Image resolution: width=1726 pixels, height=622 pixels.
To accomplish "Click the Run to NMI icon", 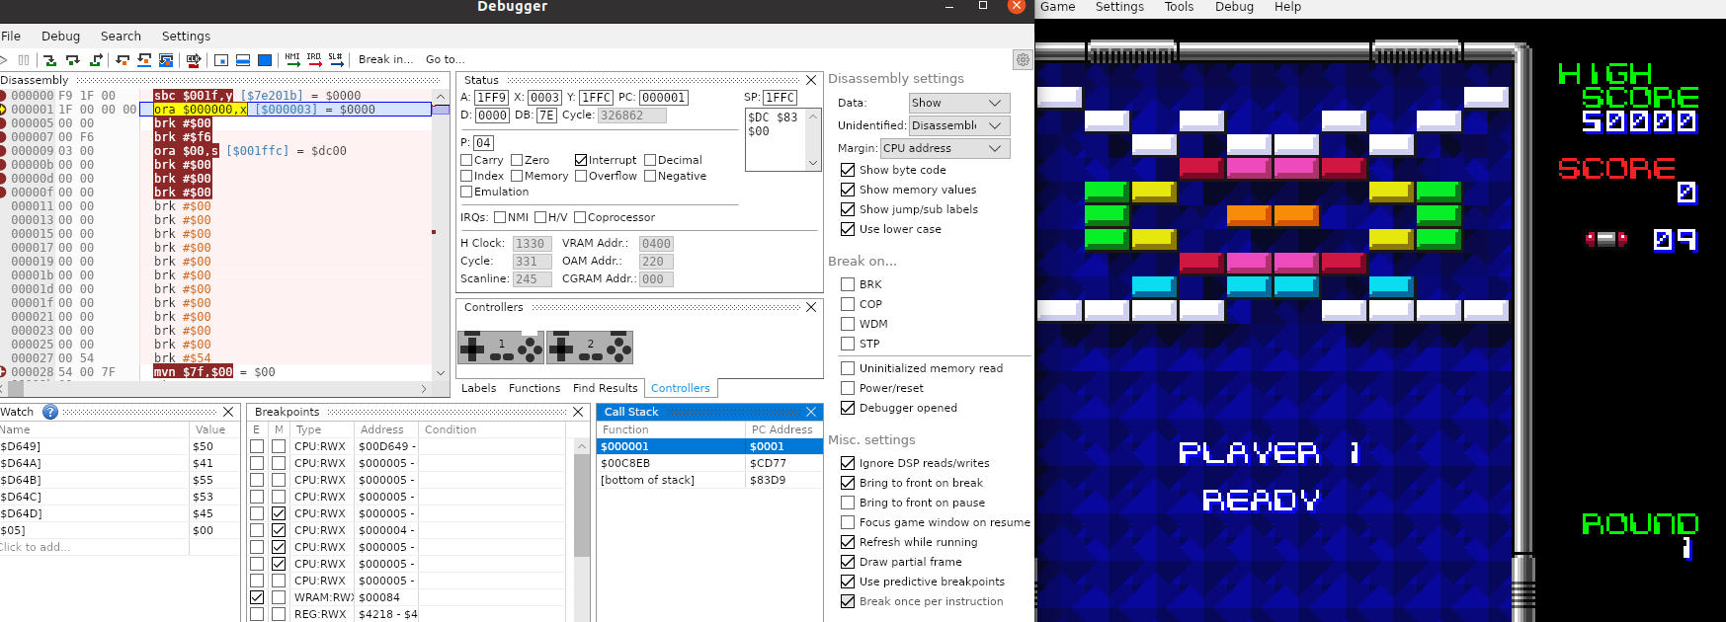I will pyautogui.click(x=292, y=60).
